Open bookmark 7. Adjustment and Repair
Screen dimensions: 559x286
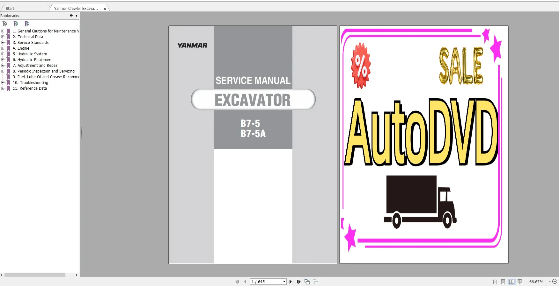point(35,66)
